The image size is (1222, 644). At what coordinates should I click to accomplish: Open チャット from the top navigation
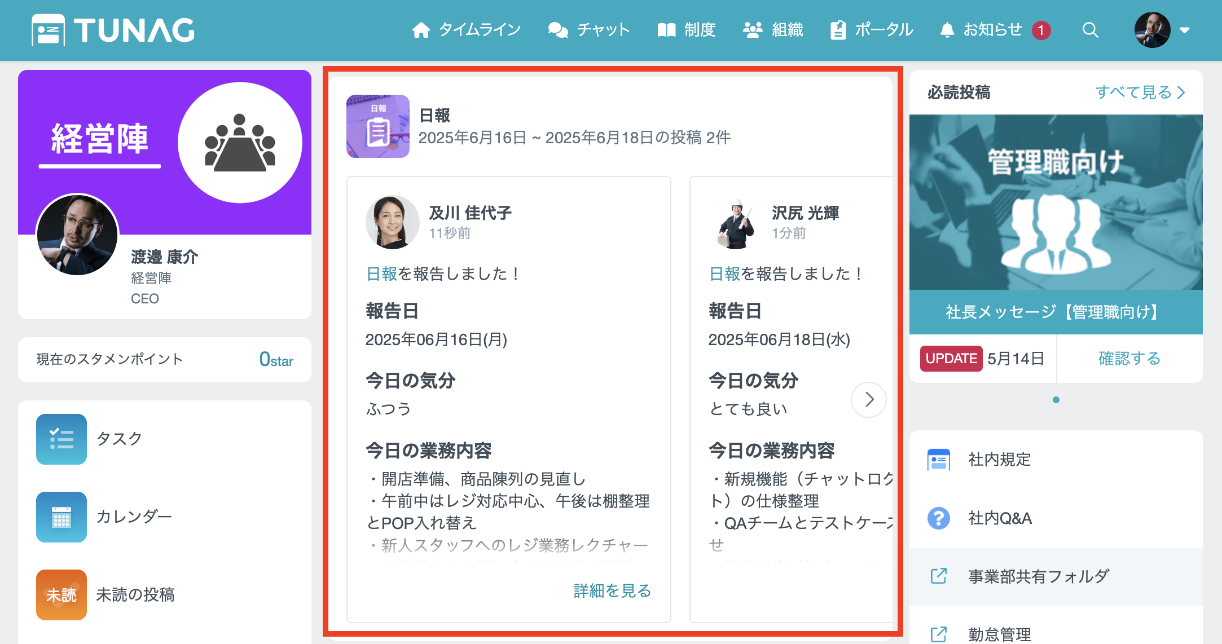pyautogui.click(x=589, y=30)
